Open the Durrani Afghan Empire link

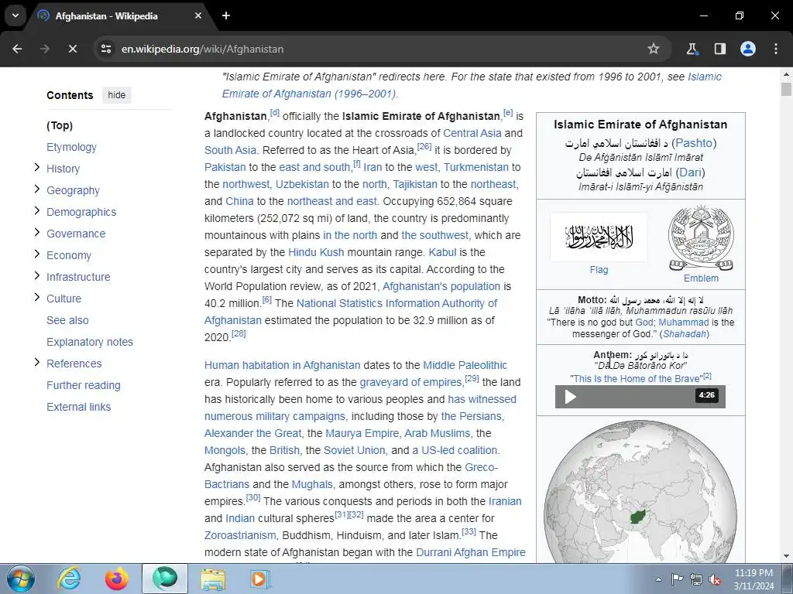[x=470, y=552]
